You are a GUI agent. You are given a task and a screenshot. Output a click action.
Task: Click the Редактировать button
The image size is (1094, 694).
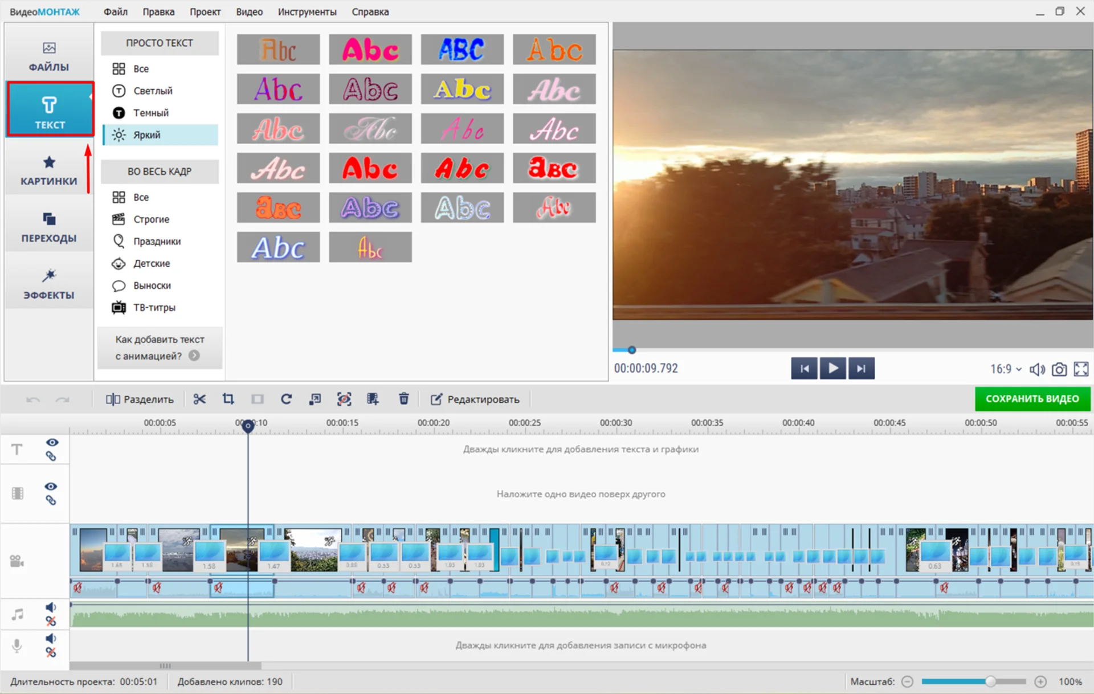475,399
